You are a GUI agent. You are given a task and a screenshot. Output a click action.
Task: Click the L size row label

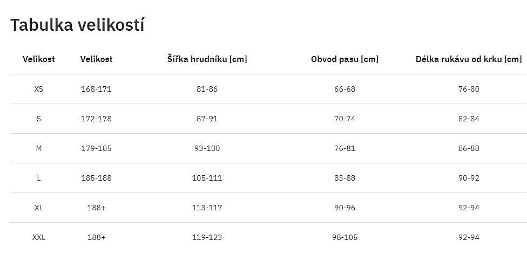click(x=39, y=178)
